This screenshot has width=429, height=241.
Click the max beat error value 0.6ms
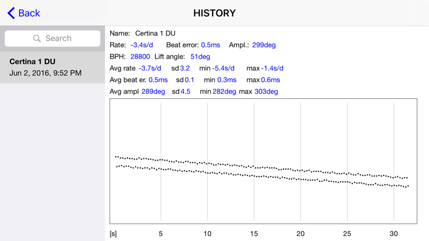click(270, 80)
